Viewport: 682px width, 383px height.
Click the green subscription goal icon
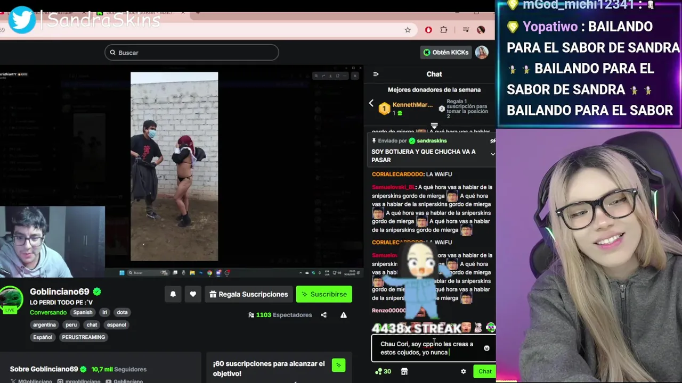click(x=338, y=365)
